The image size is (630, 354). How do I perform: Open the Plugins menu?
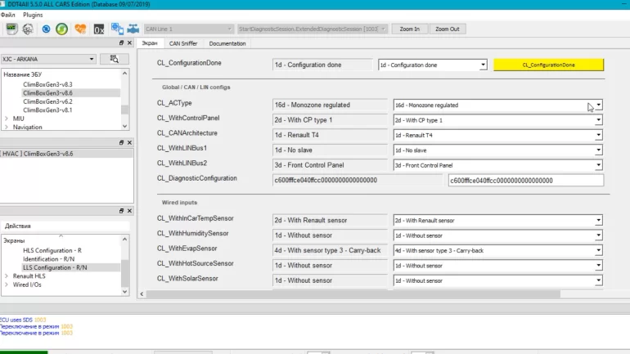coord(33,15)
